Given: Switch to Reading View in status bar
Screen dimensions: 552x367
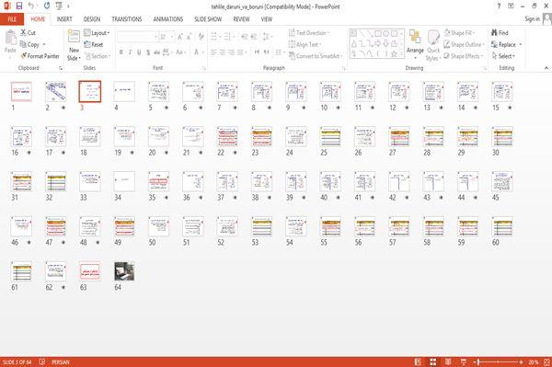Looking at the screenshot, I should pos(448,361).
